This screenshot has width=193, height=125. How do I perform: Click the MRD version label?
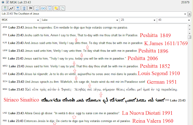[5, 66]
